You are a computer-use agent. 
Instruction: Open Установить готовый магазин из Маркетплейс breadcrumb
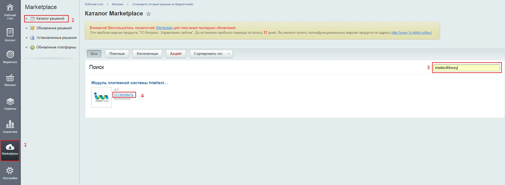pos(163,5)
